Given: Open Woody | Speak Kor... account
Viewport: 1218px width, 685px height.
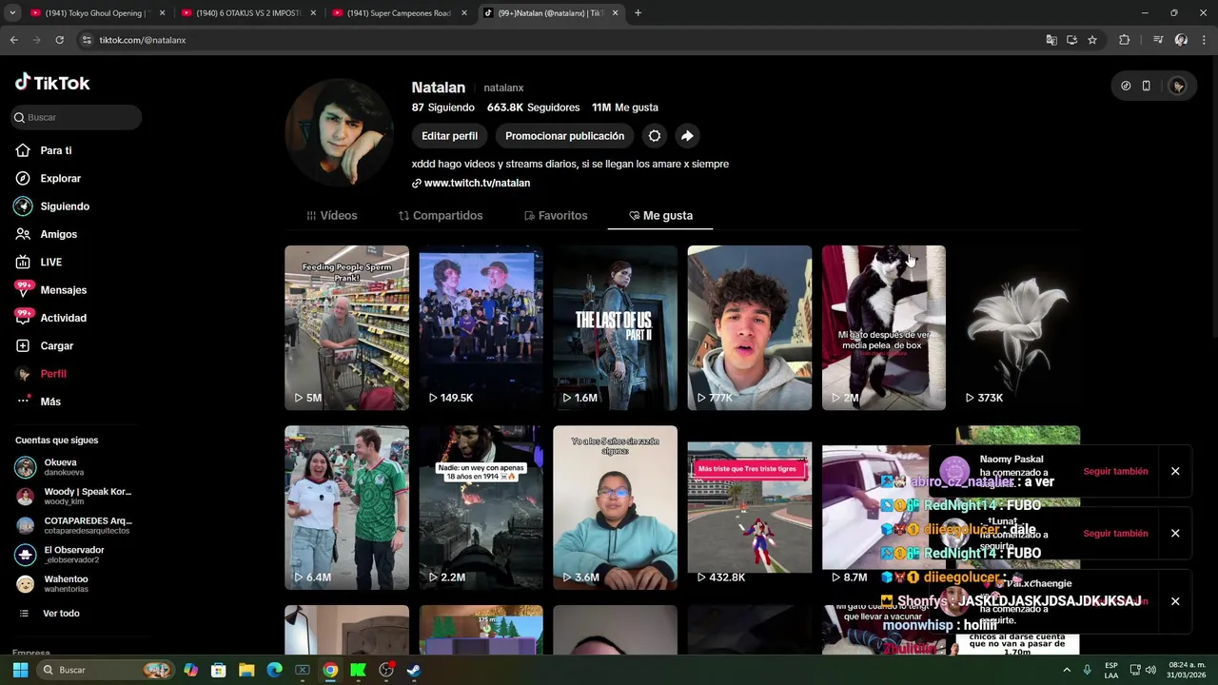Looking at the screenshot, I should click(x=74, y=497).
